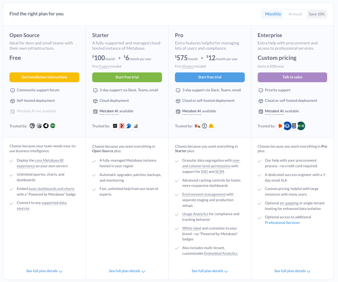Viewport: 338px width, 282px height.
Task: Switch billing to Monthly
Action: pos(273,14)
